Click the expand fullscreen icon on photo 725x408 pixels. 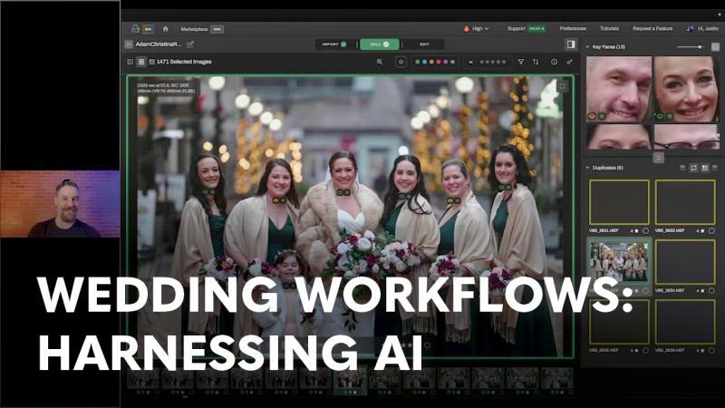coord(562,86)
